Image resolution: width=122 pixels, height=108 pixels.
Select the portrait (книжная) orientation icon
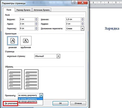coord(13,41)
